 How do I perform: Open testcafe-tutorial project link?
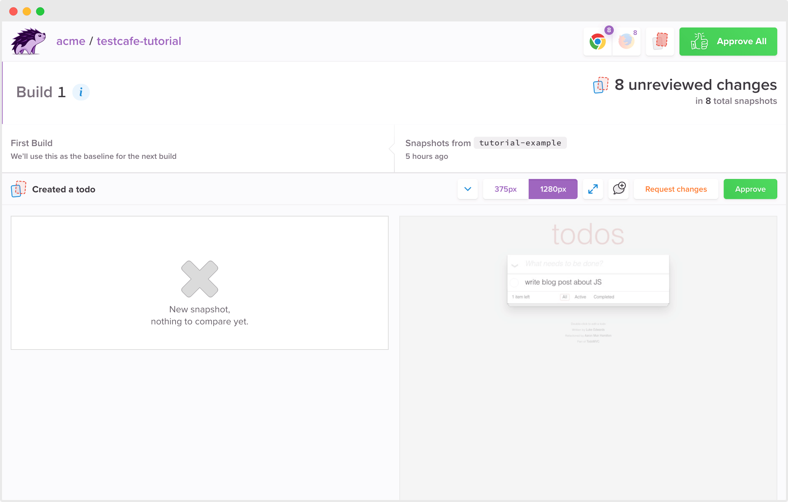point(139,41)
